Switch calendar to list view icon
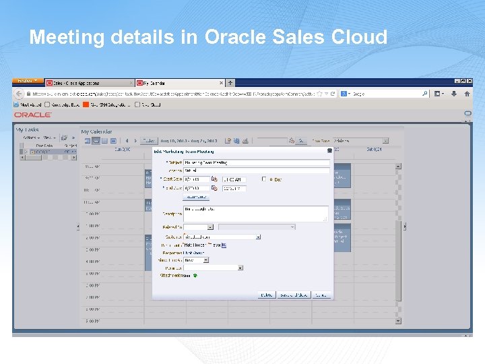 (114, 141)
